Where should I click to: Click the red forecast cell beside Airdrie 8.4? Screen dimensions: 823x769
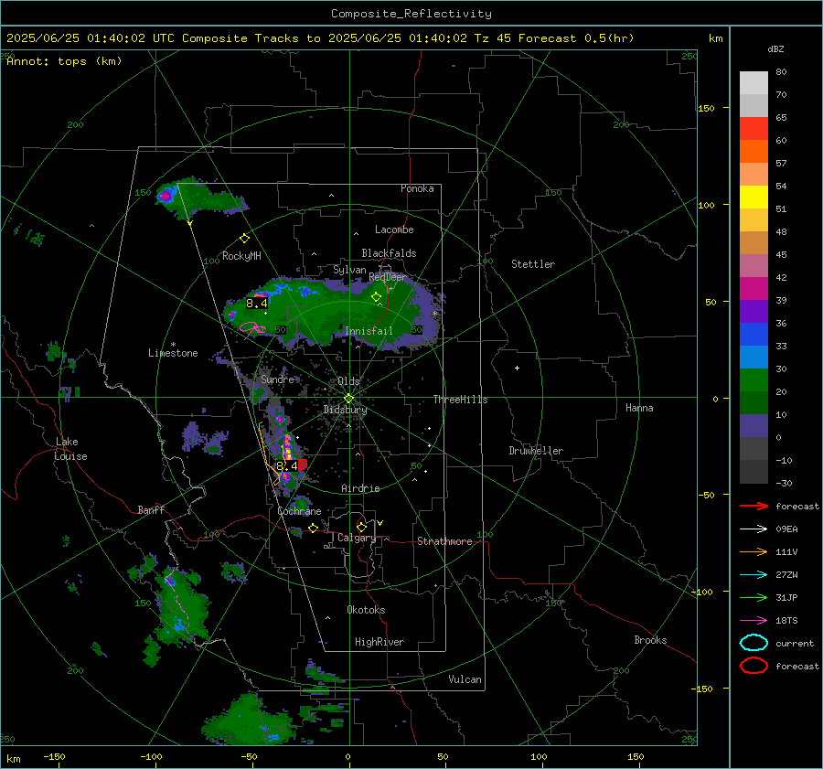click(303, 464)
